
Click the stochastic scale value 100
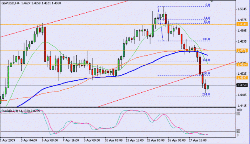pyautogui.click(x=239, y=110)
